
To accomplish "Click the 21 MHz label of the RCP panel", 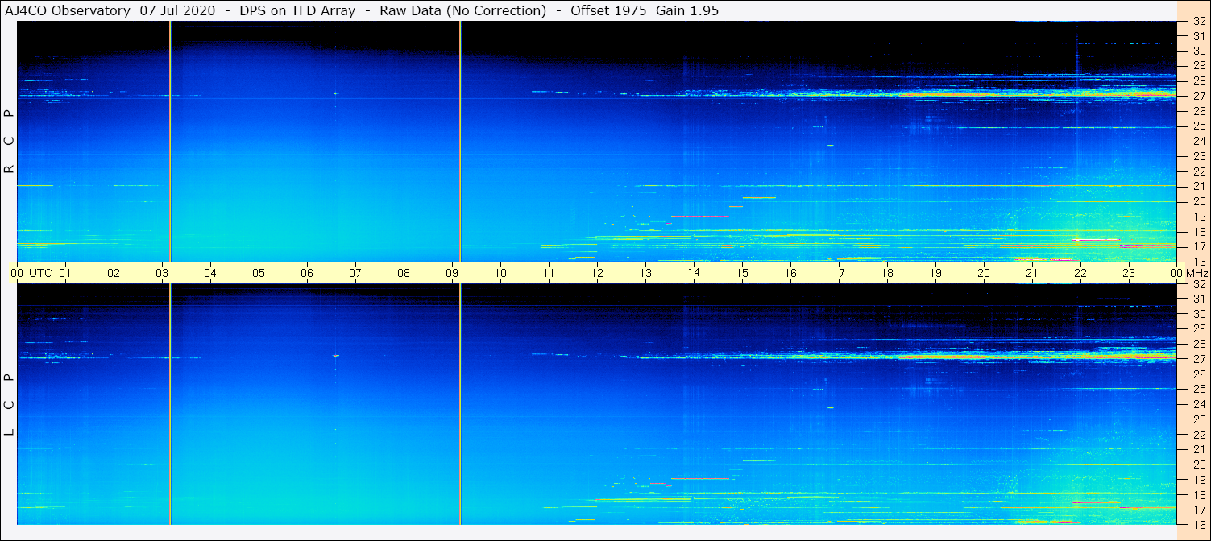I will (1199, 186).
